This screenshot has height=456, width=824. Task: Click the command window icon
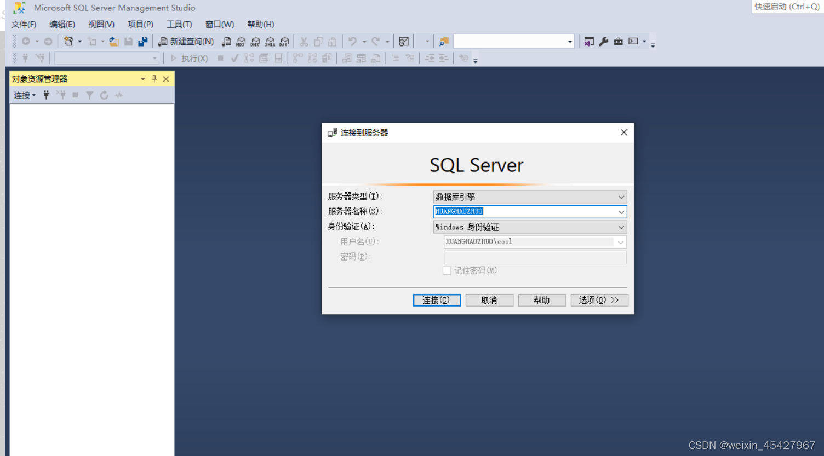point(633,42)
